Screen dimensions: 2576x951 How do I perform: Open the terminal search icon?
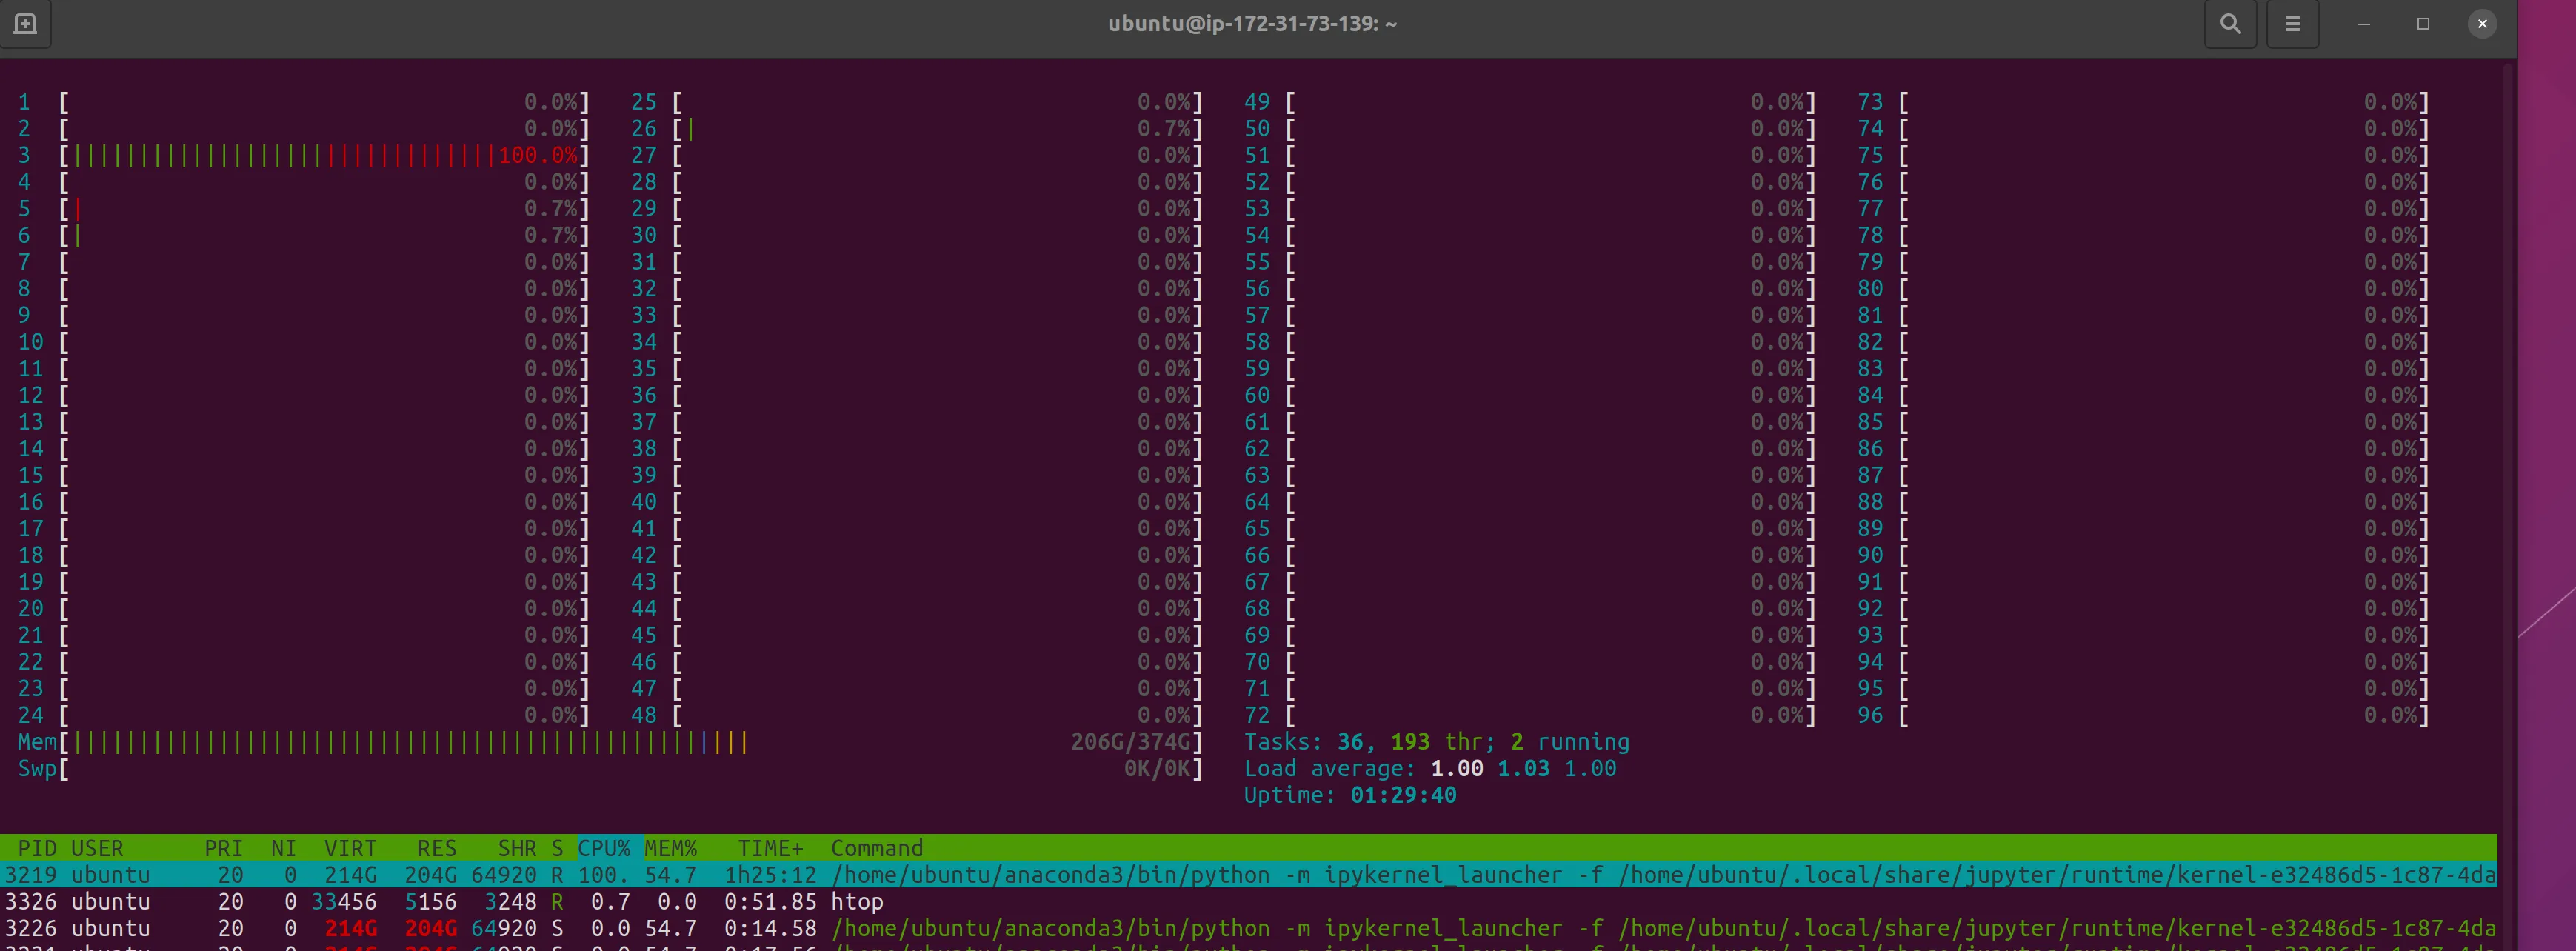tap(2230, 24)
